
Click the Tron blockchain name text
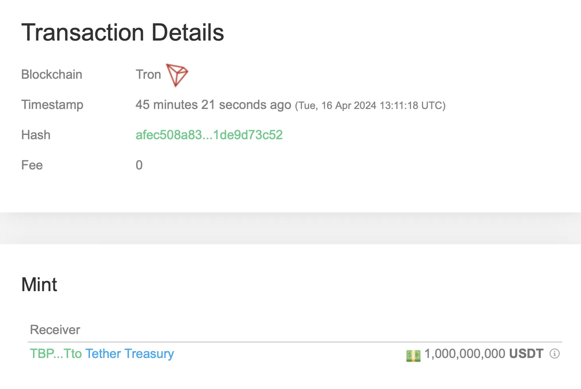148,74
